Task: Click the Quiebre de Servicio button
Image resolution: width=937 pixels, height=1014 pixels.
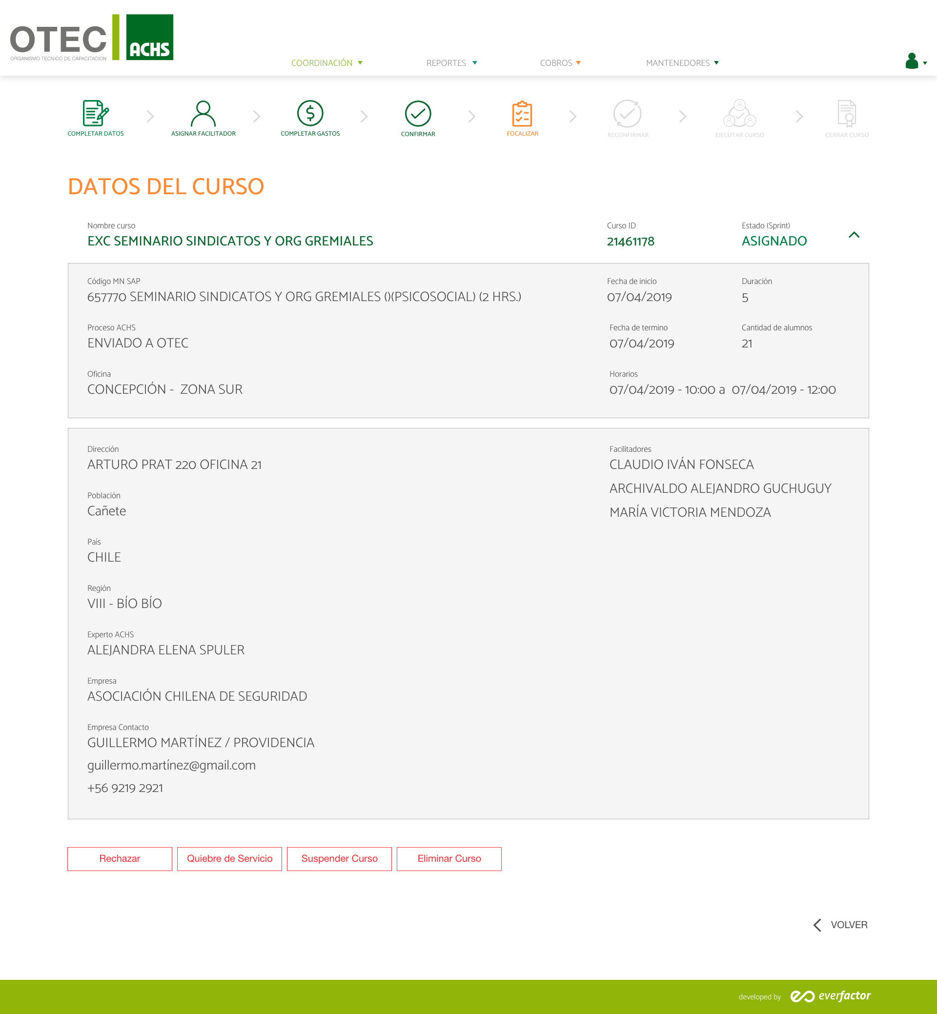Action: click(230, 858)
